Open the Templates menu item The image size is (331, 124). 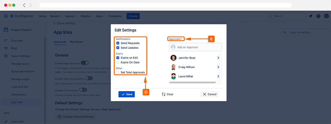point(115,16)
